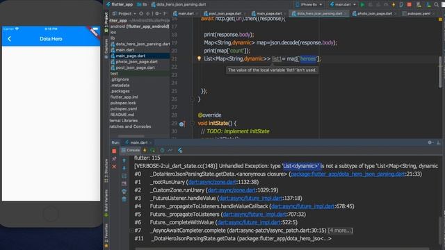The height and width of the screenshot is (250, 445).
Task: Click the Project tree horizontal scrollbar
Action: [x=131, y=136]
